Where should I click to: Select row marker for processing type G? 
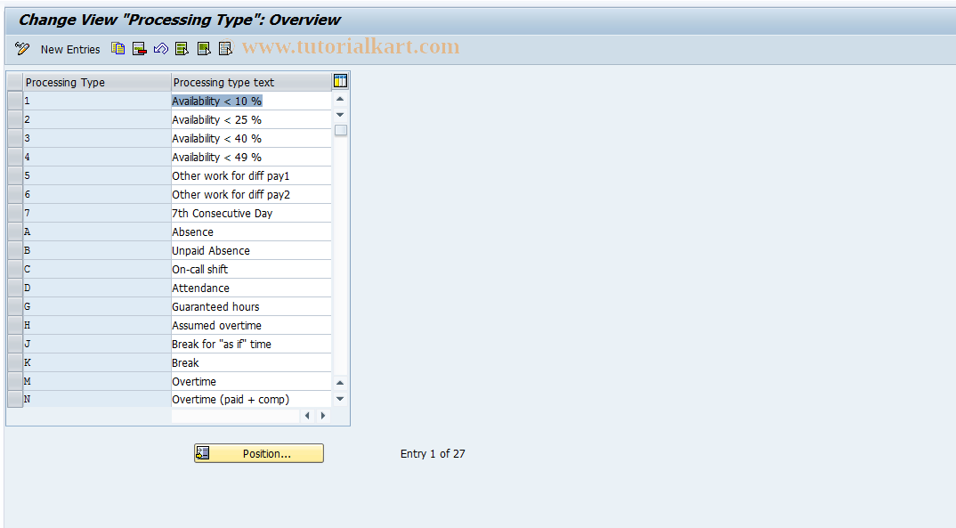click(15, 306)
